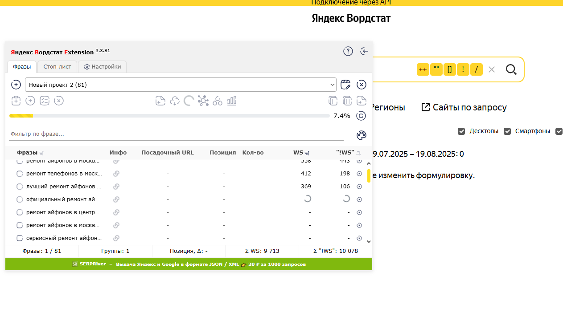Click the bar chart icon

click(x=232, y=101)
